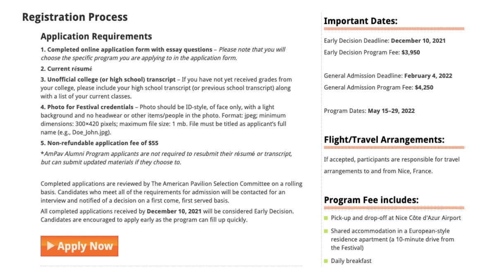Click the Flight/Travel Arrangements heading
This screenshot has width=496, height=279.
tap(384, 140)
